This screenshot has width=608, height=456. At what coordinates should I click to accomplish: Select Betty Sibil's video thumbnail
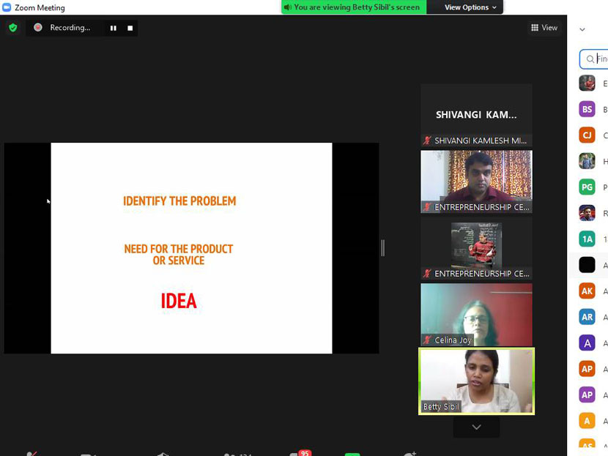476,381
